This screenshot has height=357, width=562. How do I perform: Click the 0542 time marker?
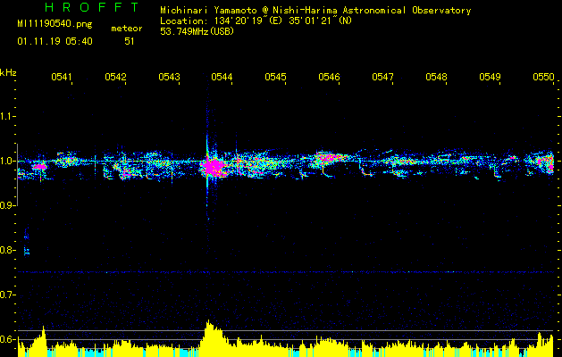115,77
